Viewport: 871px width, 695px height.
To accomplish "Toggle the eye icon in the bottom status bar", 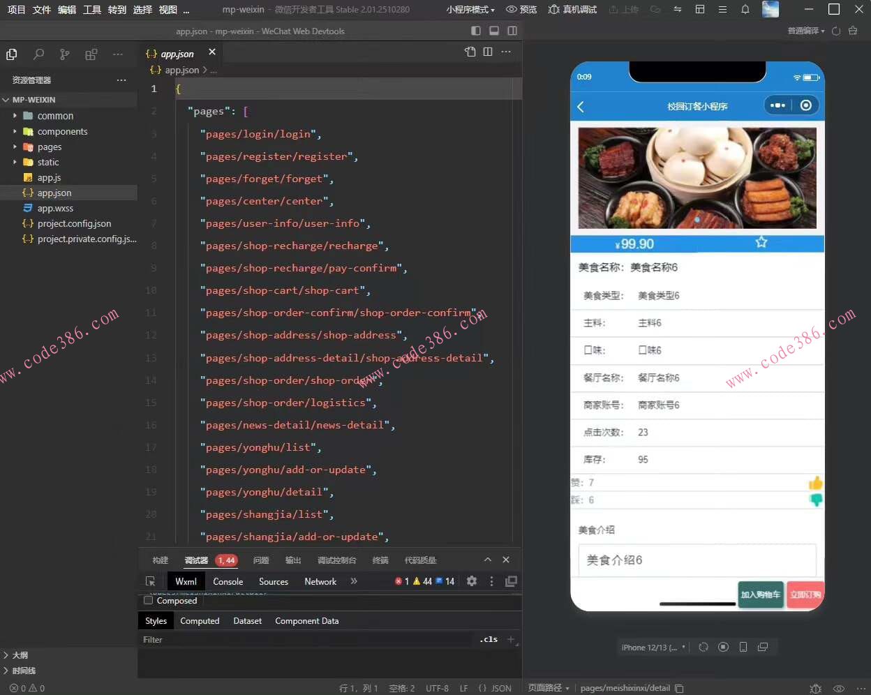I will click(838, 688).
